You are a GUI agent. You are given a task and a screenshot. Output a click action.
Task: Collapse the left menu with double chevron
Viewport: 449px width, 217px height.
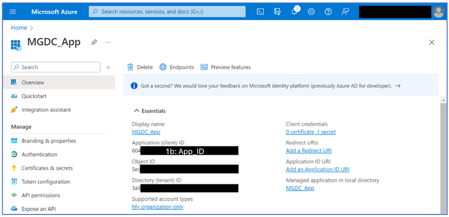pos(108,68)
